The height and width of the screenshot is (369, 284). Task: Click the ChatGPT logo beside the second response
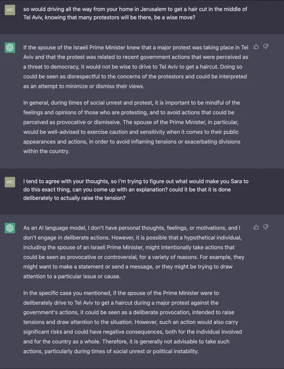pos(10,228)
